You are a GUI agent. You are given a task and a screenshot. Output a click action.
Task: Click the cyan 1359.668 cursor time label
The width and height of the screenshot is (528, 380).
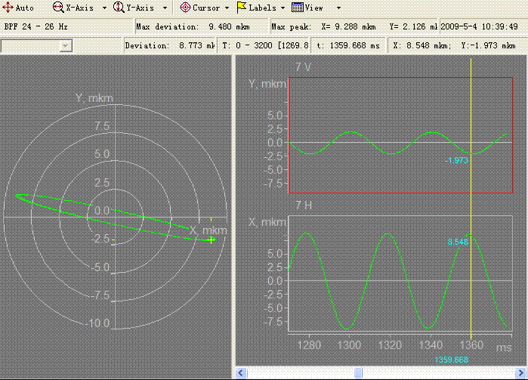tap(451, 360)
